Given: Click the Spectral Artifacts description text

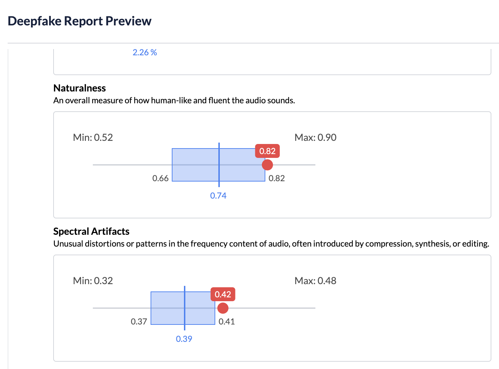Looking at the screenshot, I should (x=271, y=244).
